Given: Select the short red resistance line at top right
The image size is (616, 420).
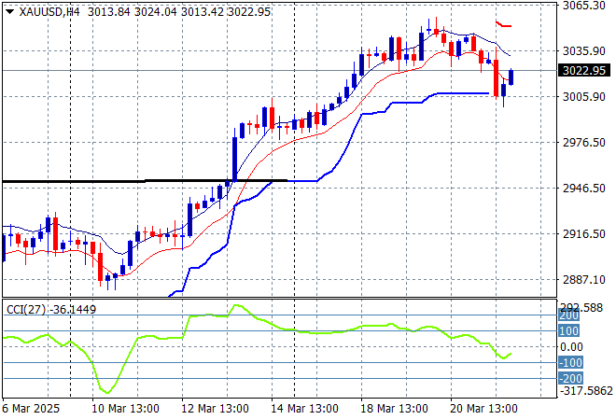Looking at the screenshot, I should [504, 24].
